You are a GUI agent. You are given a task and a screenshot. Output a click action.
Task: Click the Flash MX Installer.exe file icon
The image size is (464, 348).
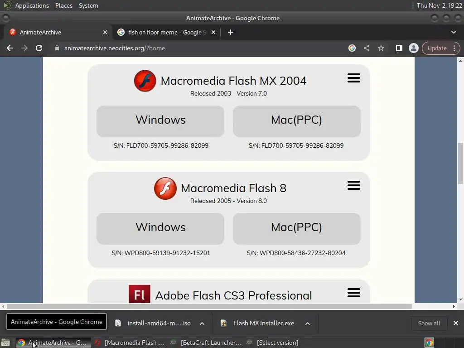[224, 323]
